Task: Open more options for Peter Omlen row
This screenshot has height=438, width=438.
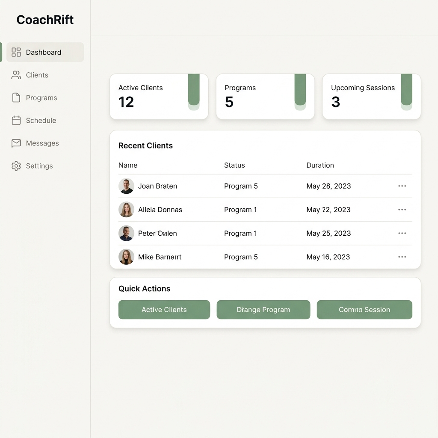Action: 402,233
